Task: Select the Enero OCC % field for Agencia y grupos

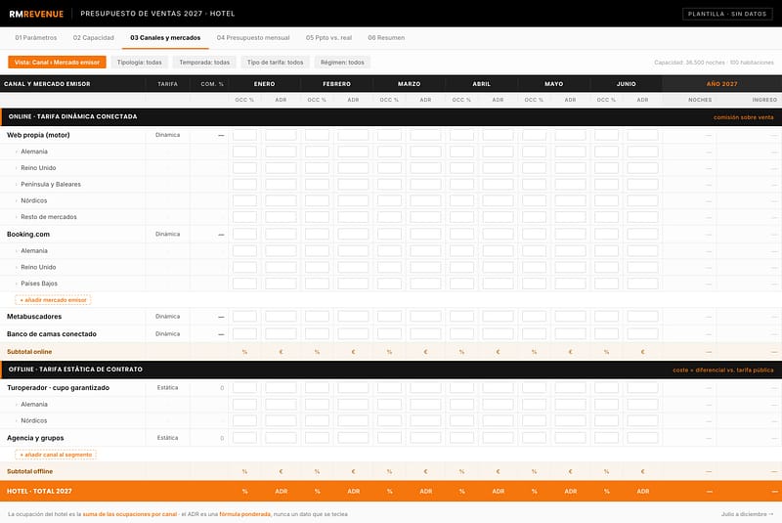Action: pyautogui.click(x=245, y=438)
